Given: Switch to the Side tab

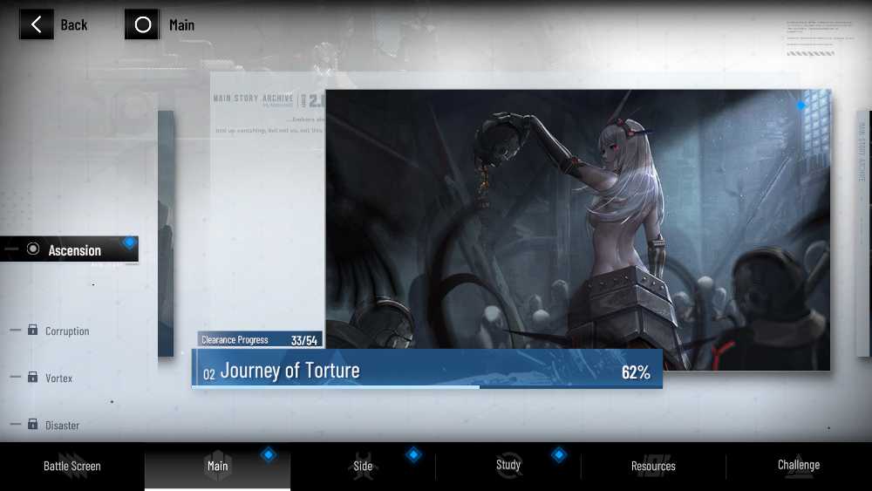Looking at the screenshot, I should [363, 466].
